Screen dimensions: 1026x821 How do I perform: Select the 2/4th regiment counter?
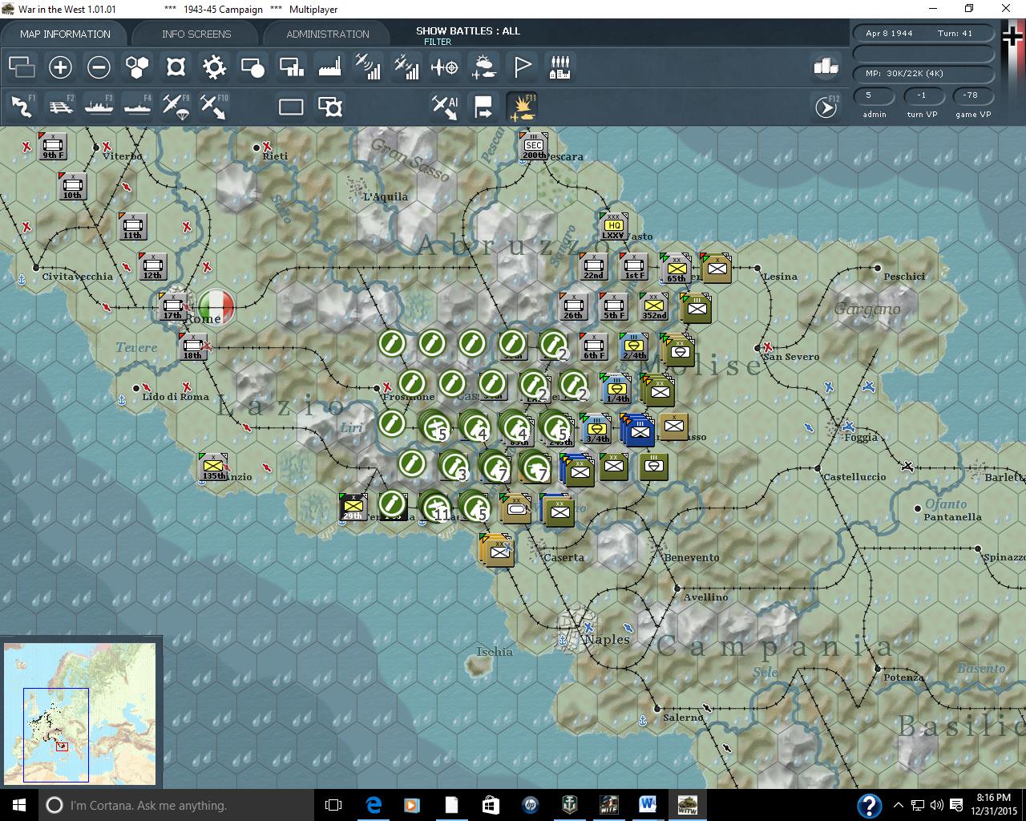(633, 346)
